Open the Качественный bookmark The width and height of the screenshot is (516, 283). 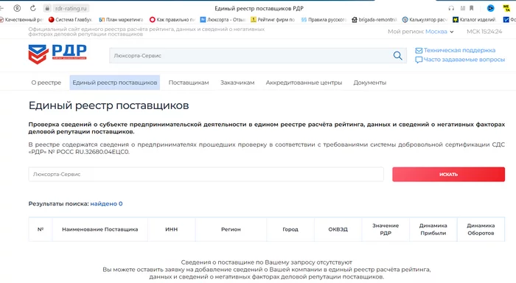click(x=21, y=20)
